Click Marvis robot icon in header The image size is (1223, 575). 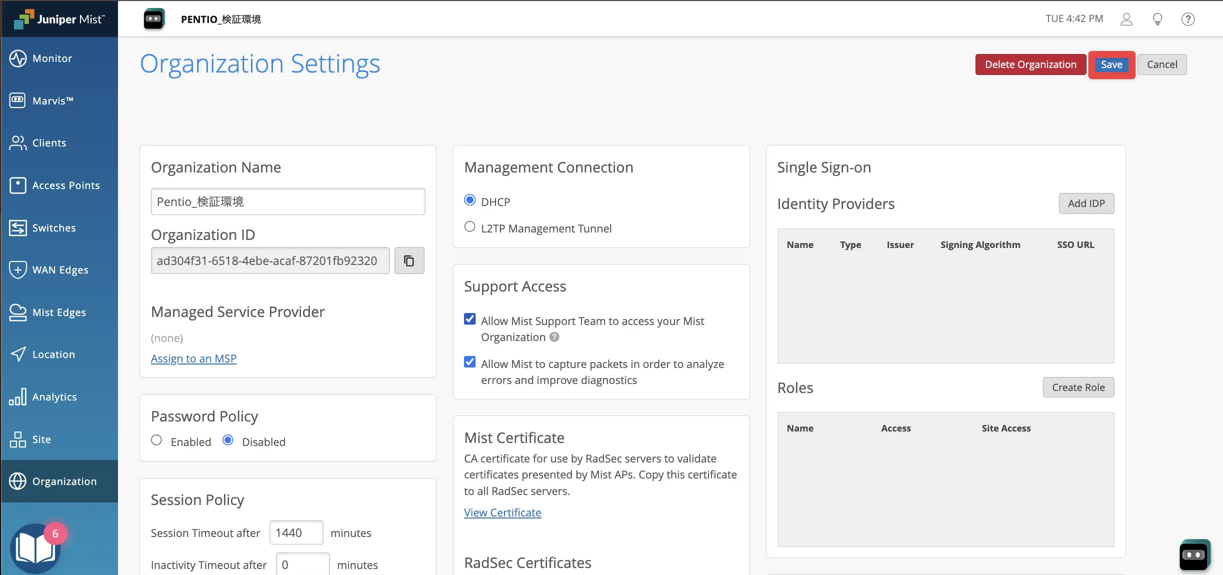point(154,19)
